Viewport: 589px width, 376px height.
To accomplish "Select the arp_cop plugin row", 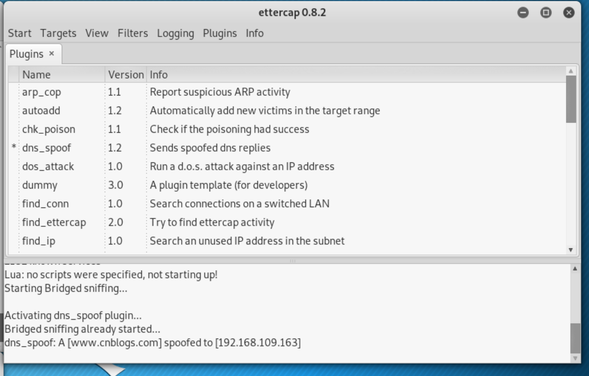I will [287, 92].
